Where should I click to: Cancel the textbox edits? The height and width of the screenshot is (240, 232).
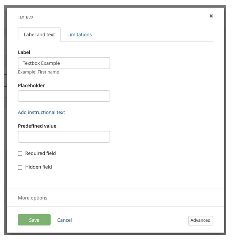pyautogui.click(x=65, y=220)
